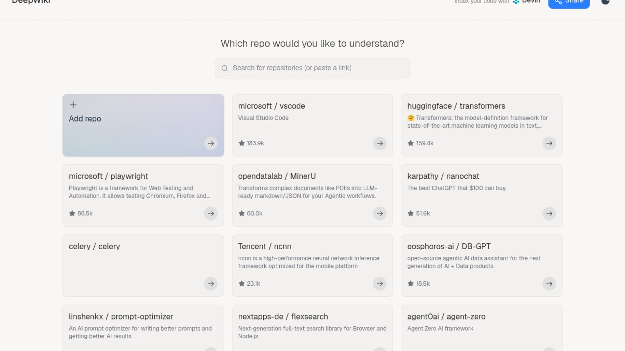Open nextapps-de / flexsearch title
Viewport: 625px width, 351px height.
[x=283, y=317]
